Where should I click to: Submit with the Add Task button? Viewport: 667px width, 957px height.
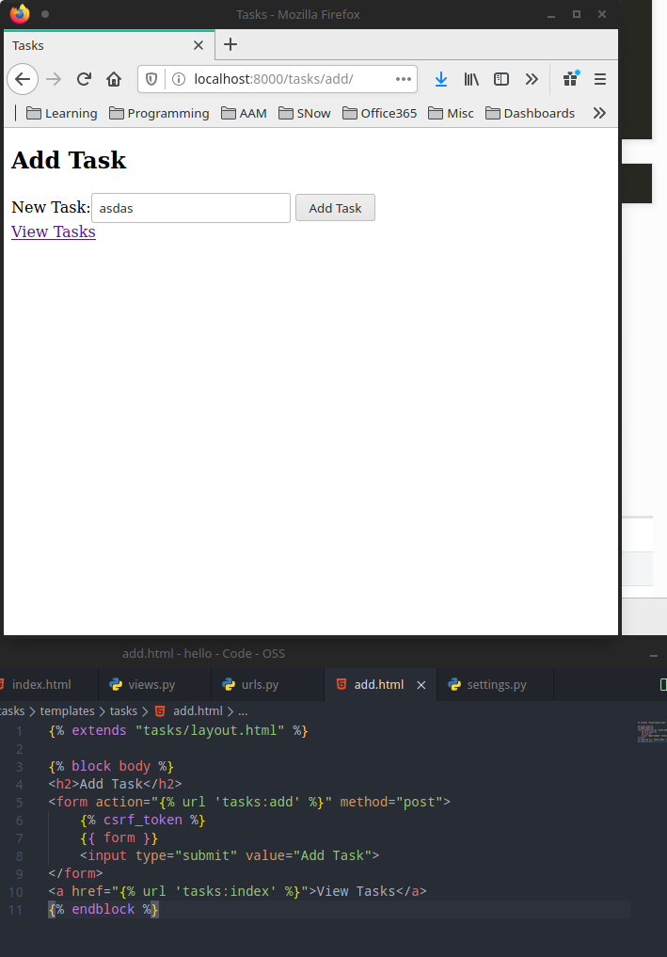tap(335, 208)
